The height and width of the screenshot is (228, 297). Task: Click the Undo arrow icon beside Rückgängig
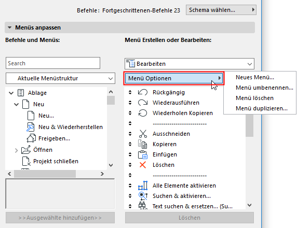click(143, 92)
